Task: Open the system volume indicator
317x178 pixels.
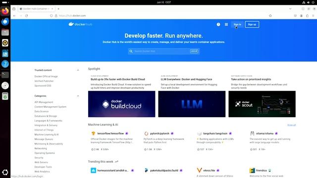Action: 308,2
